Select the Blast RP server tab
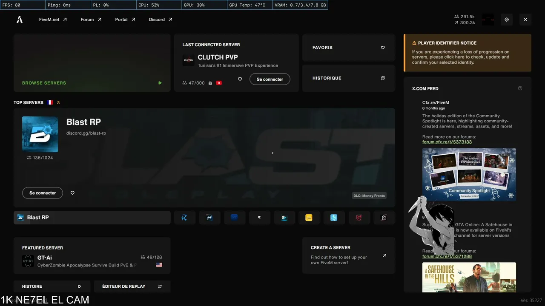Image resolution: width=545 pixels, height=306 pixels. pyautogui.click(x=92, y=218)
